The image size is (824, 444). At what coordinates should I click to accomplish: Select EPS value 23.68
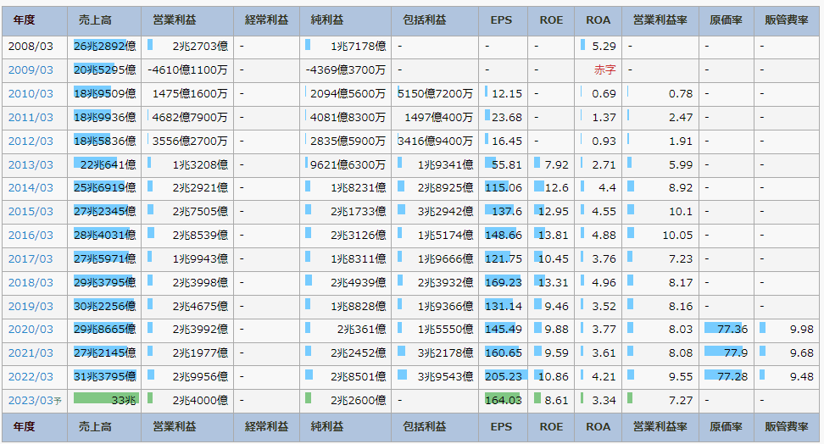[x=507, y=117]
